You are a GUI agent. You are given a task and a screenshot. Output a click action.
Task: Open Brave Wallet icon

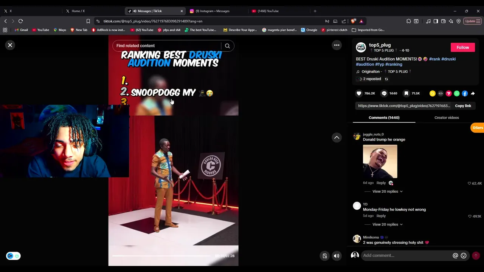[443, 21]
